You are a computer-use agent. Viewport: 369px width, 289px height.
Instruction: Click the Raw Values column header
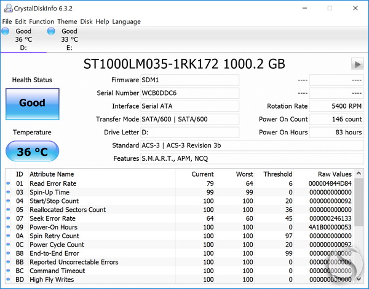pyautogui.click(x=335, y=174)
